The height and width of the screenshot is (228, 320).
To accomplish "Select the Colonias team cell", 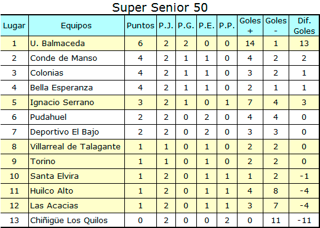I will [x=76, y=73].
